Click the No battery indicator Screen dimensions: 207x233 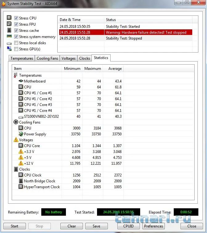(54, 212)
